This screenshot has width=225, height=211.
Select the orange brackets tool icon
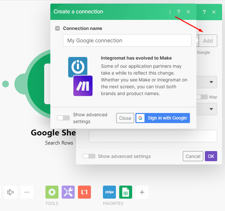(x=84, y=192)
